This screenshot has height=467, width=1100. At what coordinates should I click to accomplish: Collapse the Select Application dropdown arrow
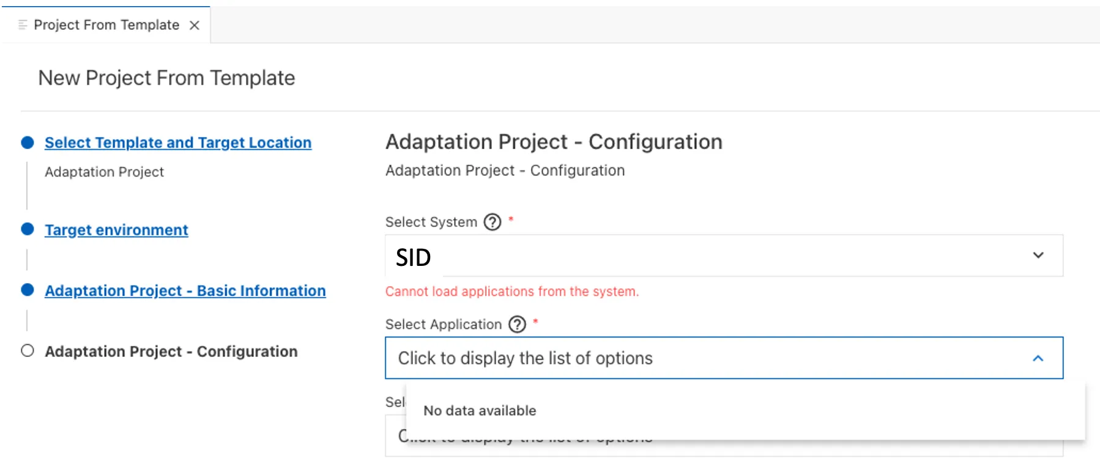1038,358
